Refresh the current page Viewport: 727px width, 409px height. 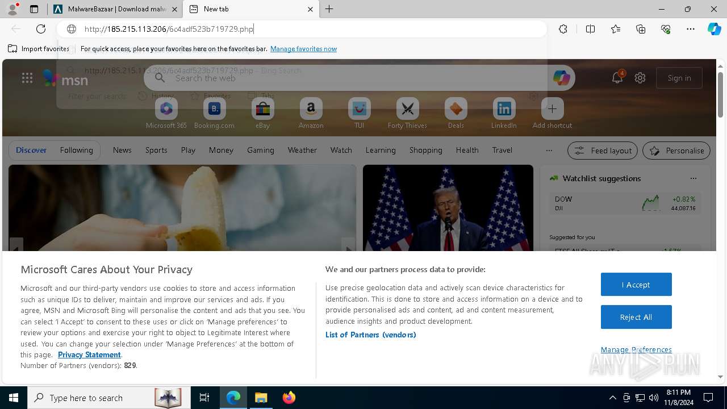41,29
